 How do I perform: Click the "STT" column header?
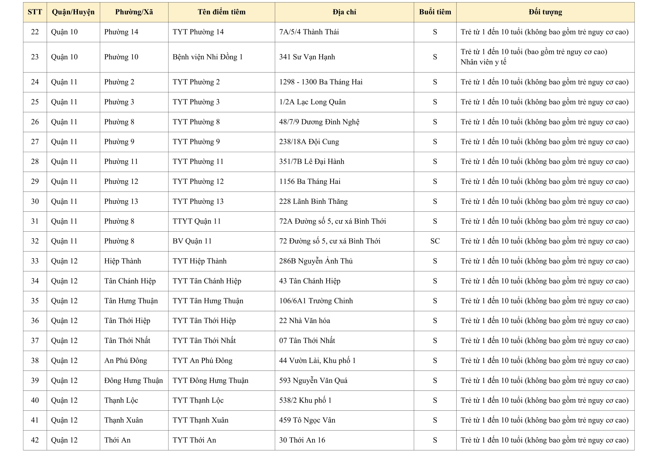click(35, 12)
